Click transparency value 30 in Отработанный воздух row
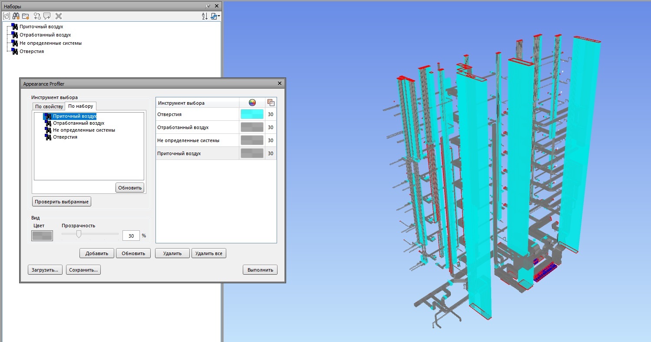The height and width of the screenshot is (342, 651). [x=271, y=127]
